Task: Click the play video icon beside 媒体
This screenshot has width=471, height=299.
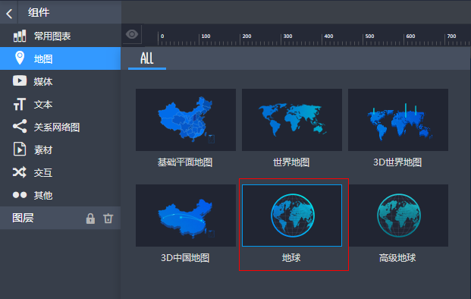Action: click(20, 81)
